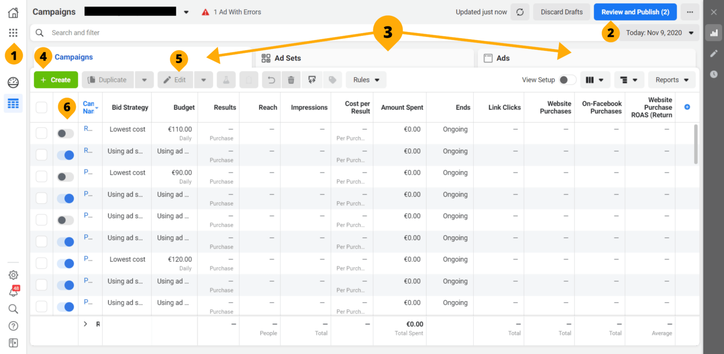Open the history clock icon on right sidebar

(x=713, y=74)
